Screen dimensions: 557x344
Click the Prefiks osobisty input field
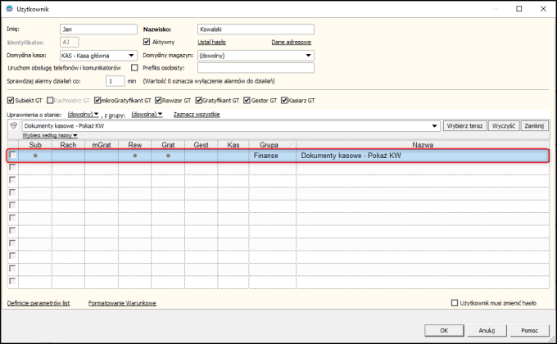point(256,67)
